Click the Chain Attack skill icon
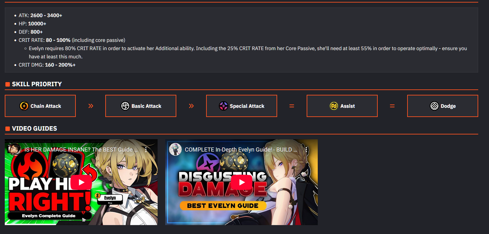This screenshot has height=234, width=489. tap(24, 106)
